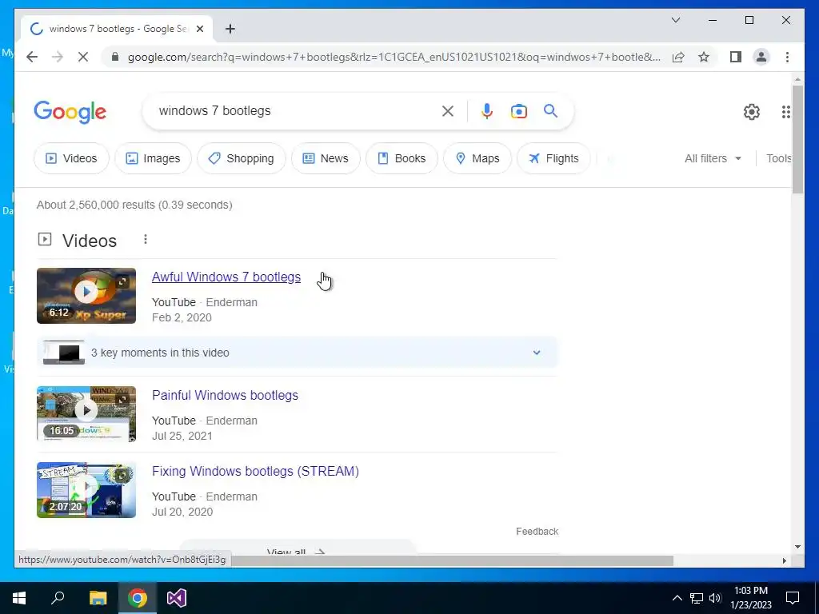Open File Explorer from the taskbar
The image size is (819, 614).
(x=98, y=598)
